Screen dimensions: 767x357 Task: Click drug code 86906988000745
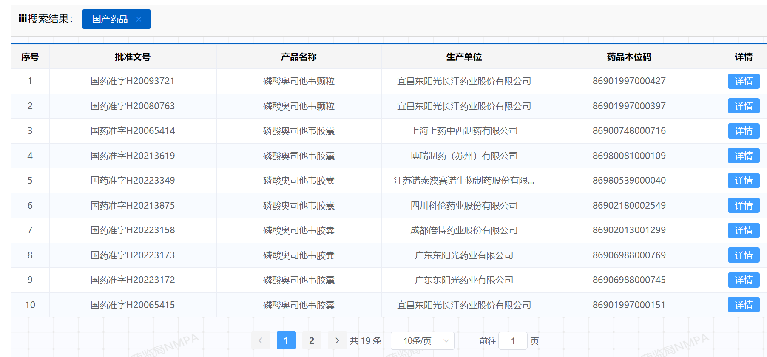pyautogui.click(x=629, y=280)
